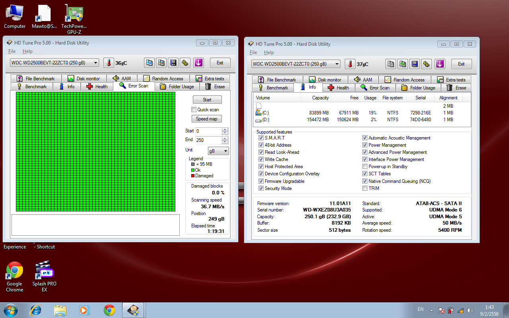Viewport: 509px width, 318px height.
Task: Click the temperature icon in the Info window
Action: coord(350,64)
